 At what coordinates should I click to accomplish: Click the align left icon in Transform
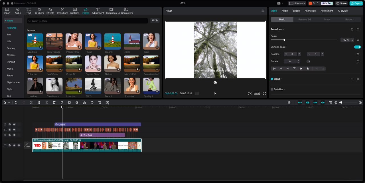click(274, 68)
